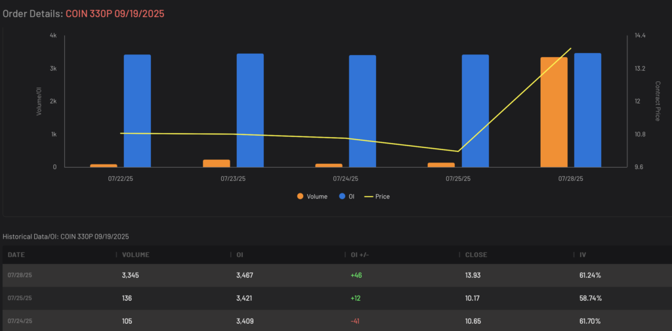The image size is (672, 331).
Task: Sort table by IV column header
Action: tap(583, 254)
